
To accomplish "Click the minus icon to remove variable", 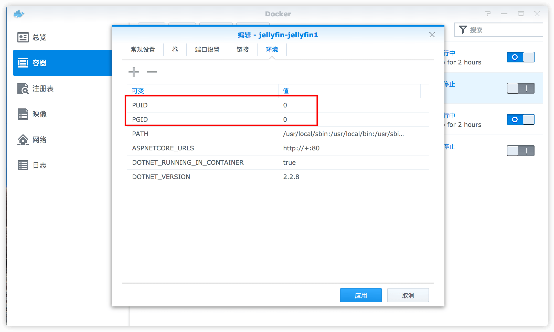I will pyautogui.click(x=152, y=72).
